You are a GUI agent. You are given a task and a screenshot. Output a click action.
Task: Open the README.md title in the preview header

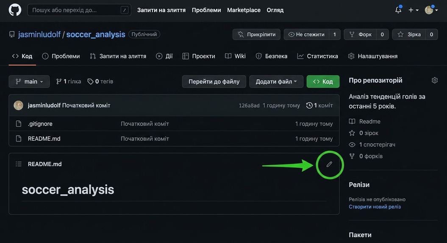[x=45, y=164]
